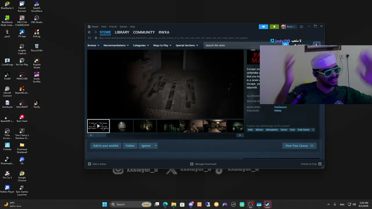The image size is (372, 209).
Task: Follow this game
Action: click(130, 146)
